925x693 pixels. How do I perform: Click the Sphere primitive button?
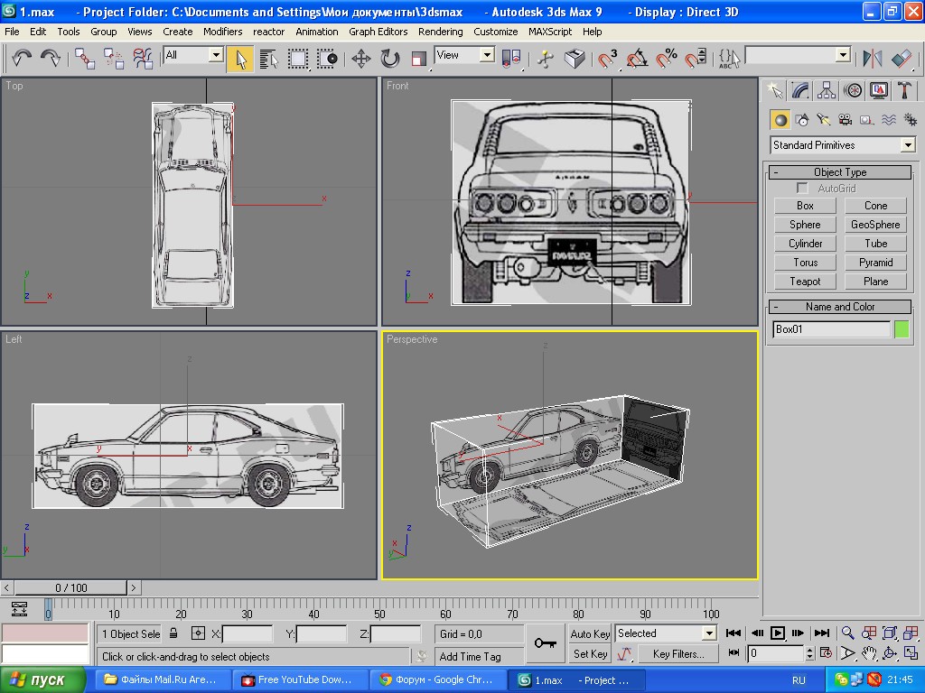(x=805, y=225)
